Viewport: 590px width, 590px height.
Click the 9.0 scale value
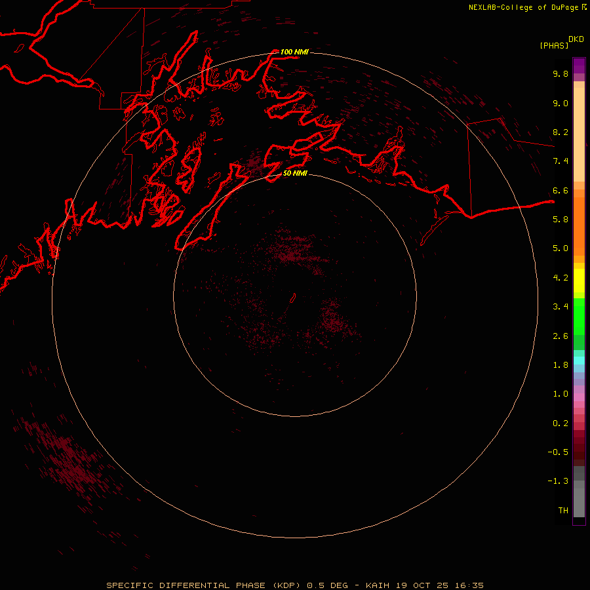(x=560, y=103)
